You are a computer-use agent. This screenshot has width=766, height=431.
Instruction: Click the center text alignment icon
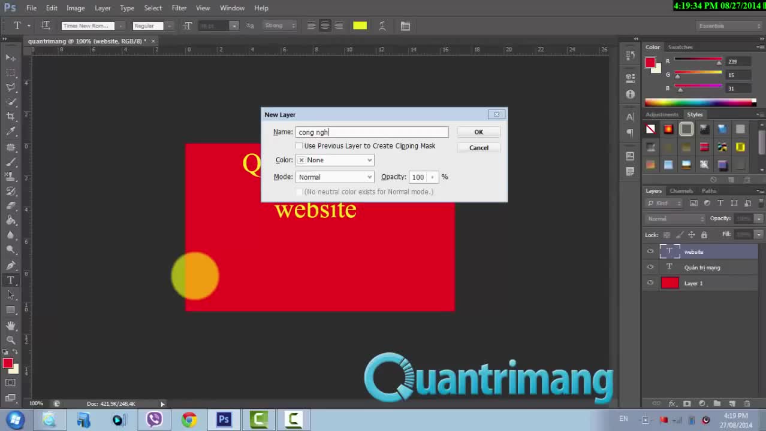[325, 26]
